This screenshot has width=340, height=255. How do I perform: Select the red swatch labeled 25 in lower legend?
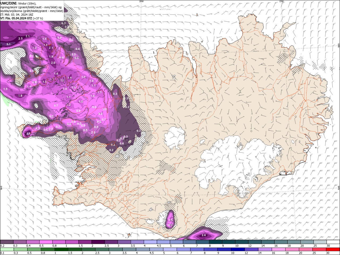319,249
